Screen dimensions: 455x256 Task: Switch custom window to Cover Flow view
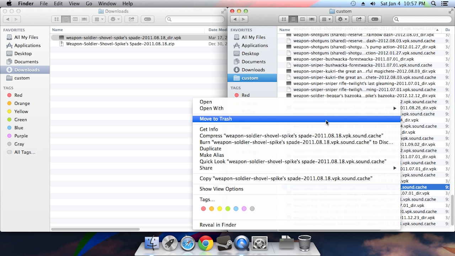coord(312,19)
